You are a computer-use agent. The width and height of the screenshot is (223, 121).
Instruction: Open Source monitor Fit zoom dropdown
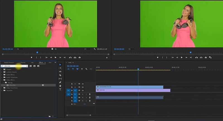[x=21, y=49]
